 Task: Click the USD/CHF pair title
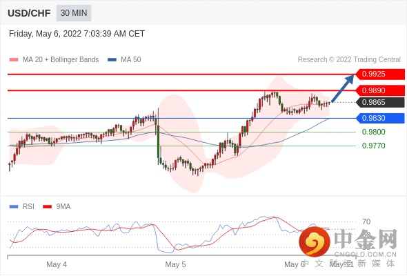[29, 13]
